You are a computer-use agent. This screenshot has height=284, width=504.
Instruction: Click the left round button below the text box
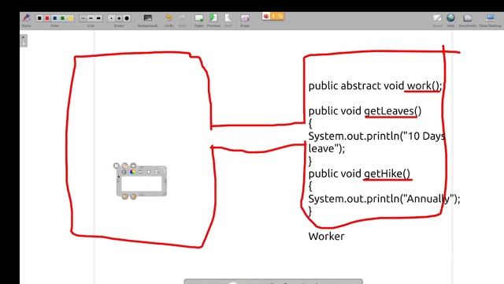tap(124, 196)
